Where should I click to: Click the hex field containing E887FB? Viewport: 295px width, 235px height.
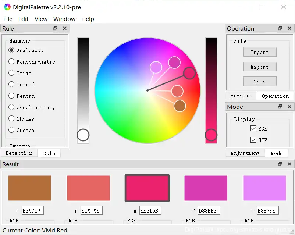(x=267, y=211)
